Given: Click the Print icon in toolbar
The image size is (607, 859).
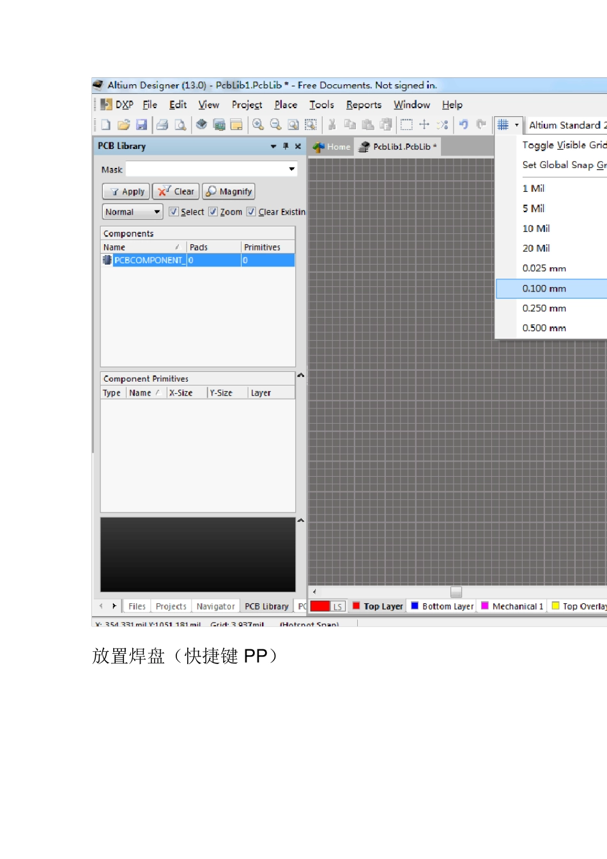Looking at the screenshot, I should pos(162,125).
